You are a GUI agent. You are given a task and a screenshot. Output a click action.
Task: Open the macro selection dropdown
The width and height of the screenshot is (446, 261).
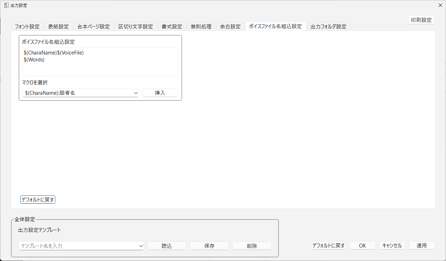point(136,93)
